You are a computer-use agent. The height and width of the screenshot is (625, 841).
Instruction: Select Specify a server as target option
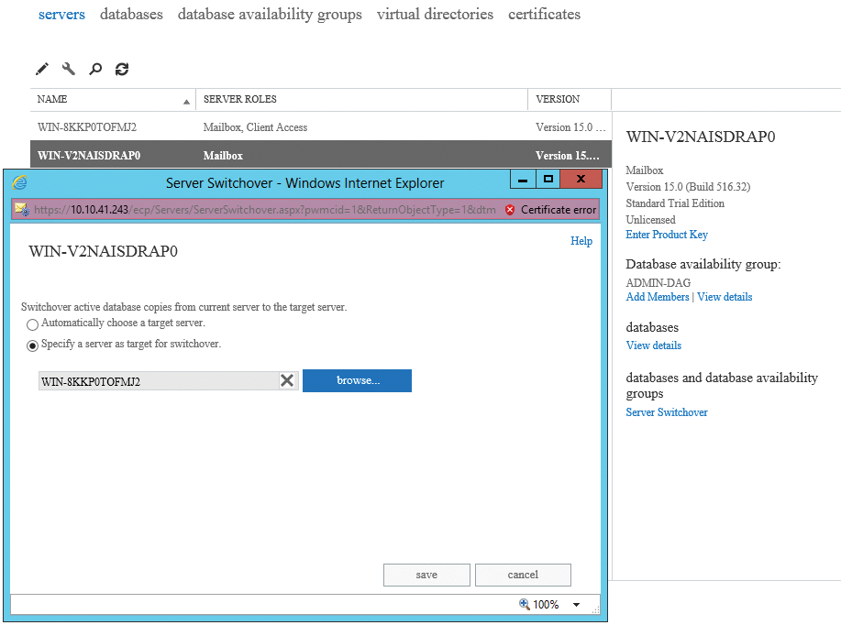[x=32, y=345]
